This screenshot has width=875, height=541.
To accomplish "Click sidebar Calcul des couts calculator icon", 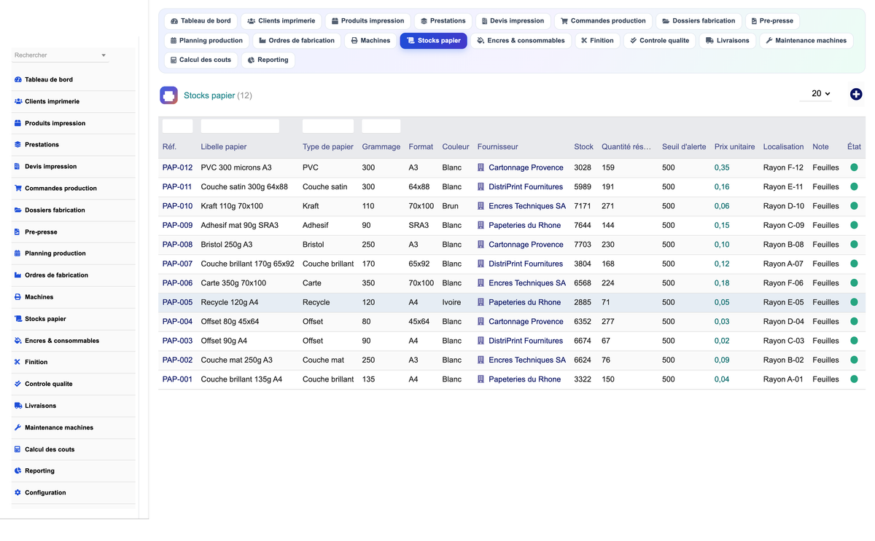I will (18, 449).
